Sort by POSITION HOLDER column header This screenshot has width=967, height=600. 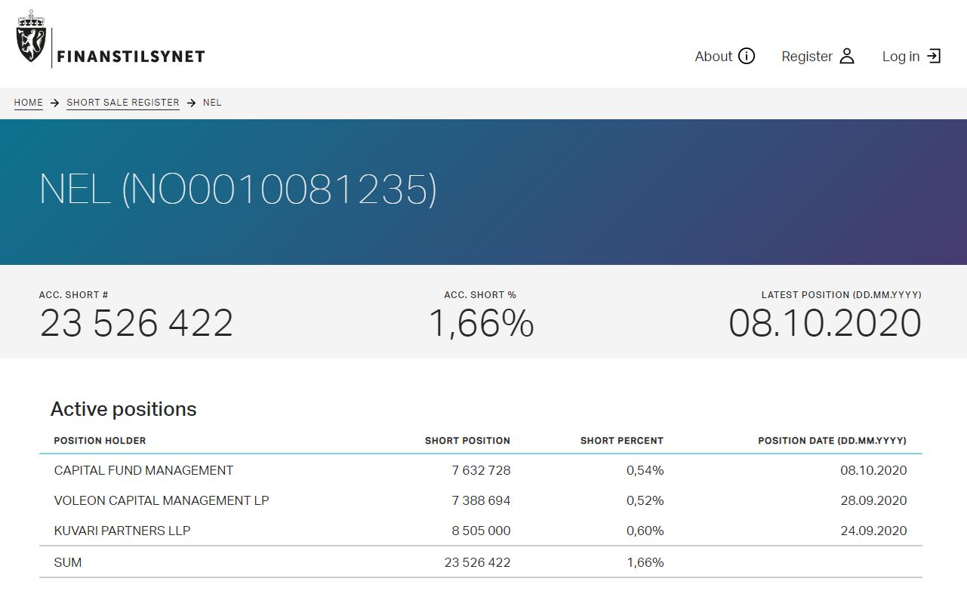100,441
